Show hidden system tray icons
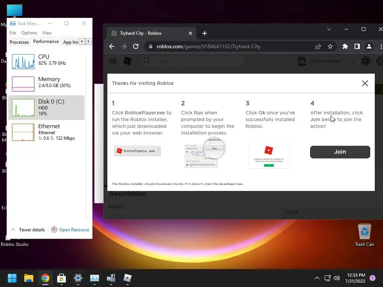Viewport: 383px width, 287px height. (x=317, y=278)
